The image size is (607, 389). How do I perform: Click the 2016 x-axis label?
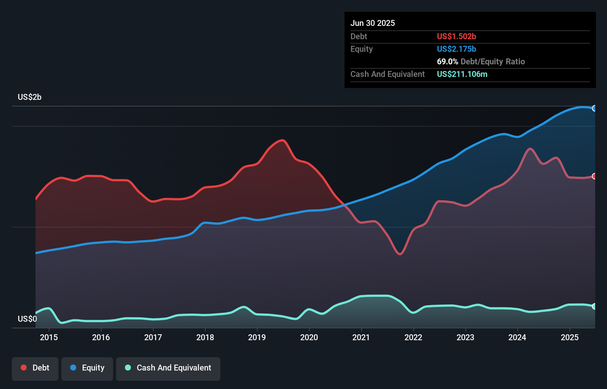(101, 337)
